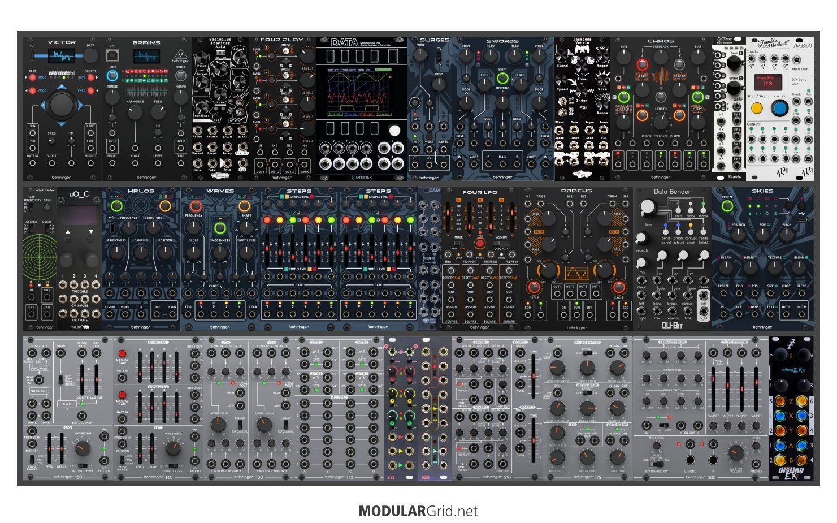Tap the green SMOOTHNESS button on Waves
This screenshot has width=837, height=523.
220,229
